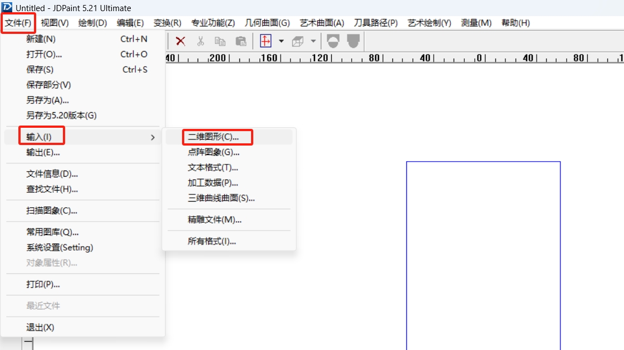Open the 艺术绘制(Y) menu
The width and height of the screenshot is (624, 350).
click(429, 23)
